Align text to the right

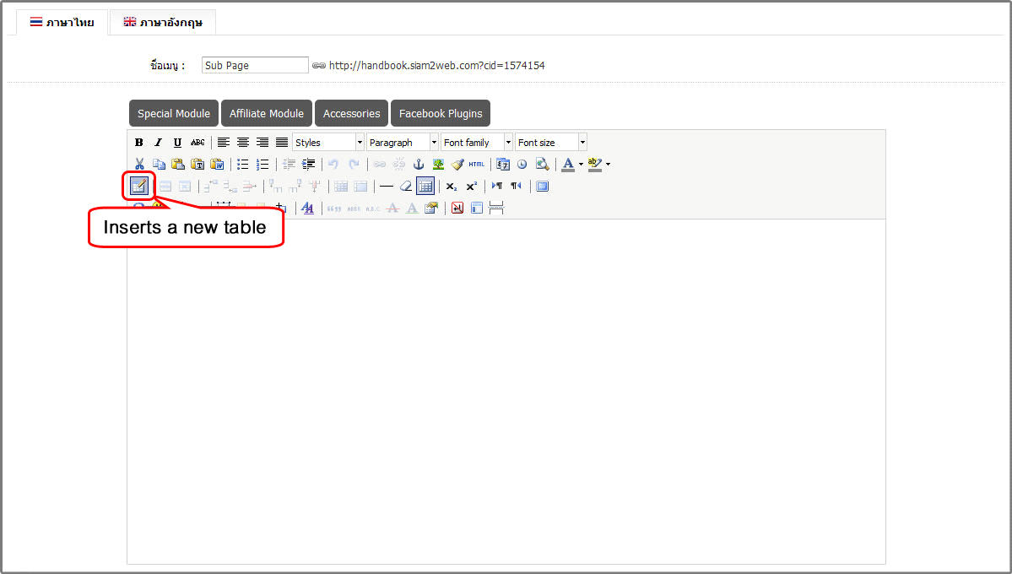point(262,143)
